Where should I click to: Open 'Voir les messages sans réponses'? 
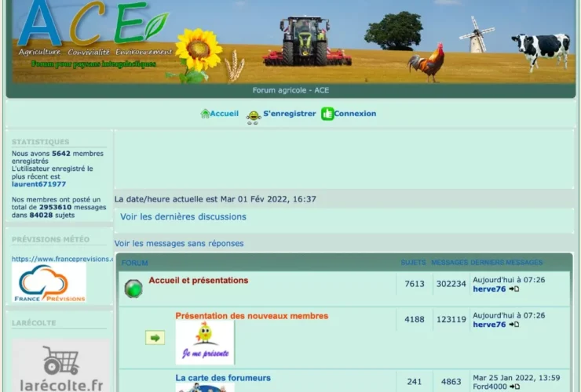click(x=179, y=244)
